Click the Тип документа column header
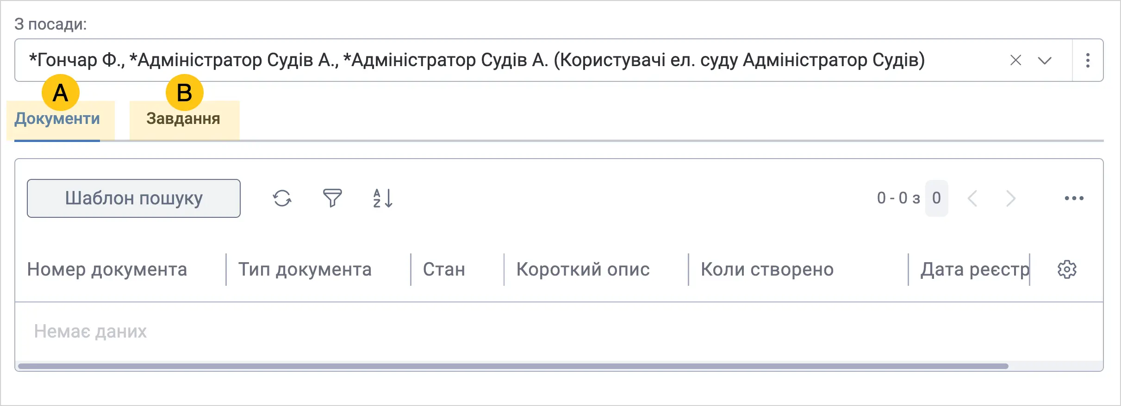Viewport: 1121px width, 406px height. coord(305,270)
